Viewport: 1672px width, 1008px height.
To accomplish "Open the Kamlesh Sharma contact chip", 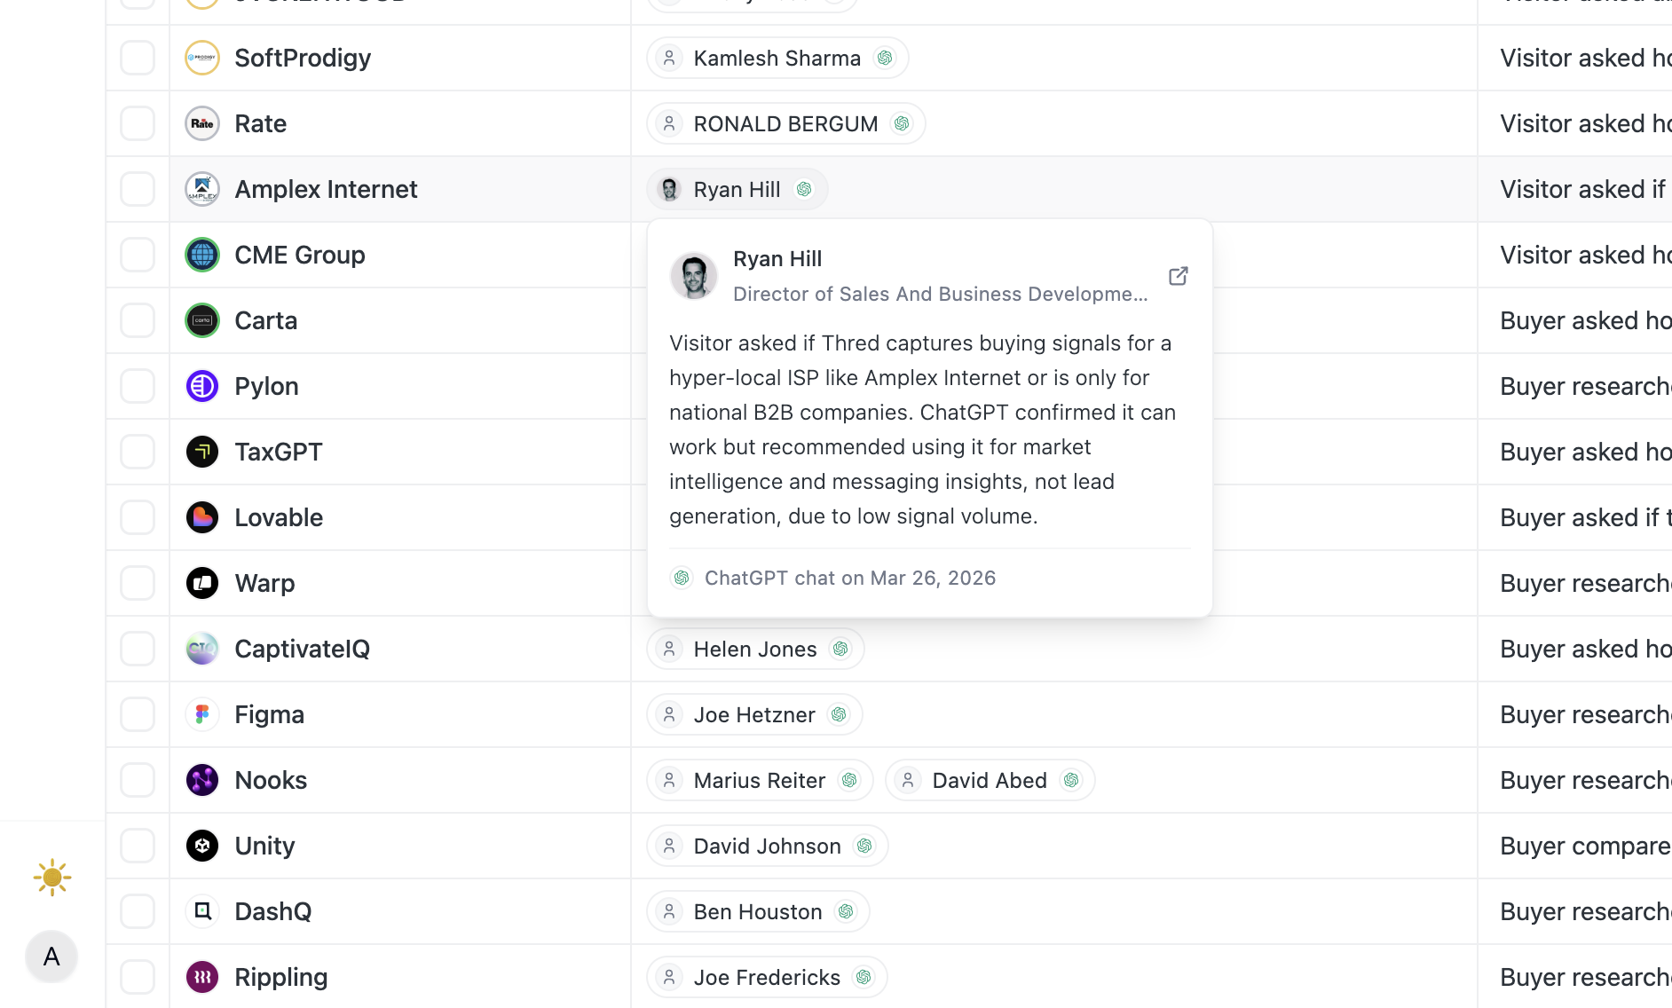I will tap(777, 58).
